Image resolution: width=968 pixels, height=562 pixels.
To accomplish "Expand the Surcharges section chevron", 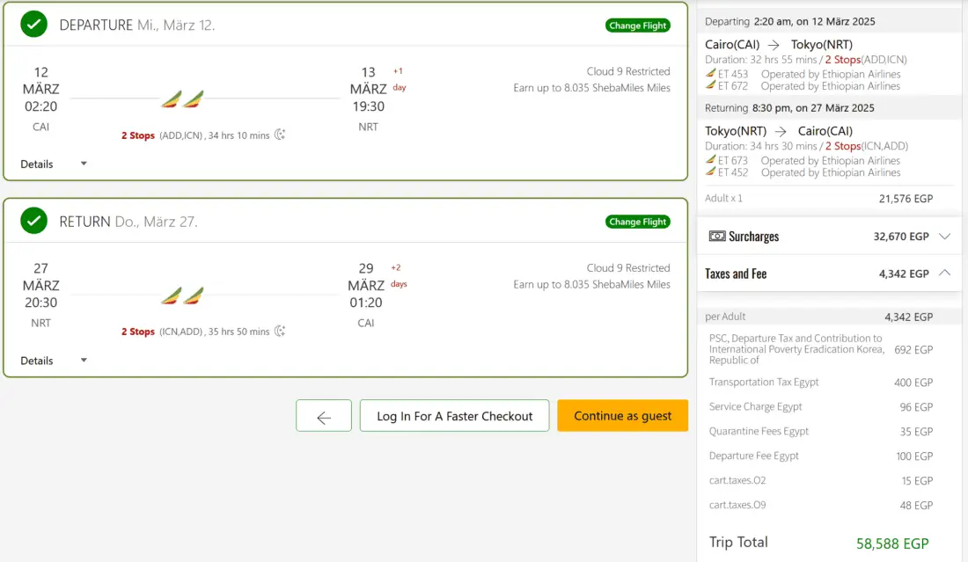I will point(945,237).
